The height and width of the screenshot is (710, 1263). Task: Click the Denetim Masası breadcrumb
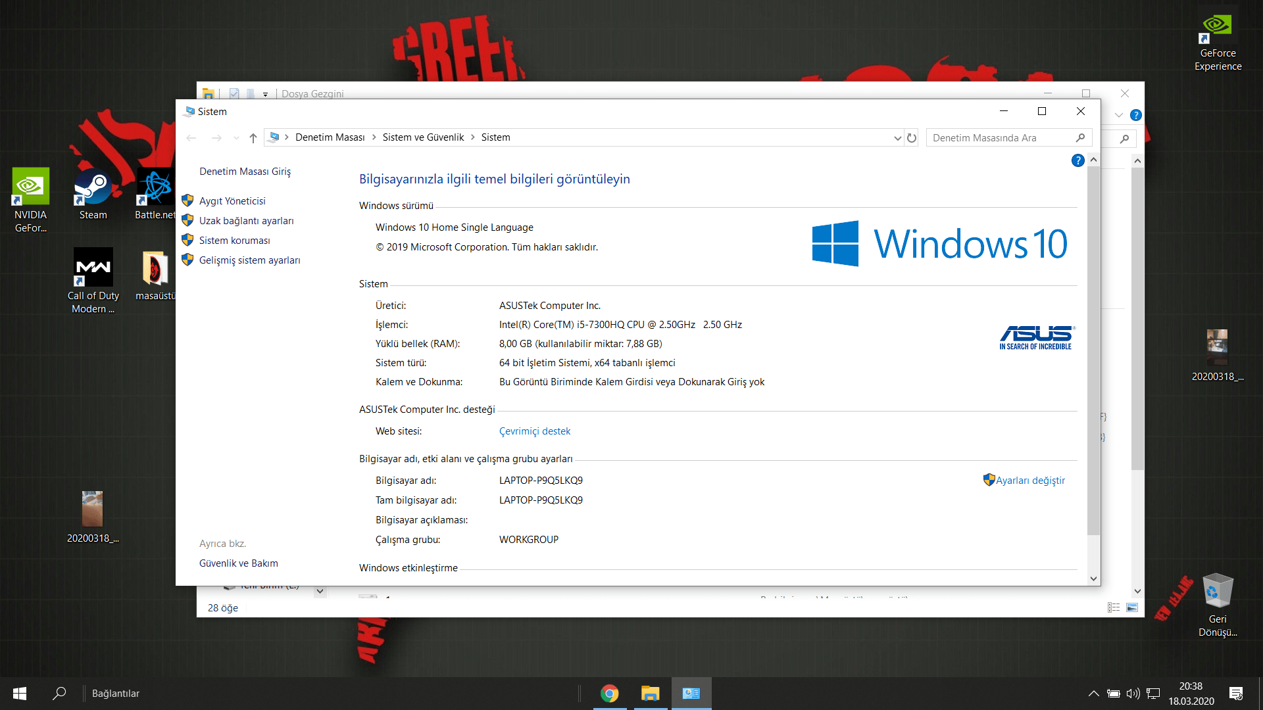point(330,137)
